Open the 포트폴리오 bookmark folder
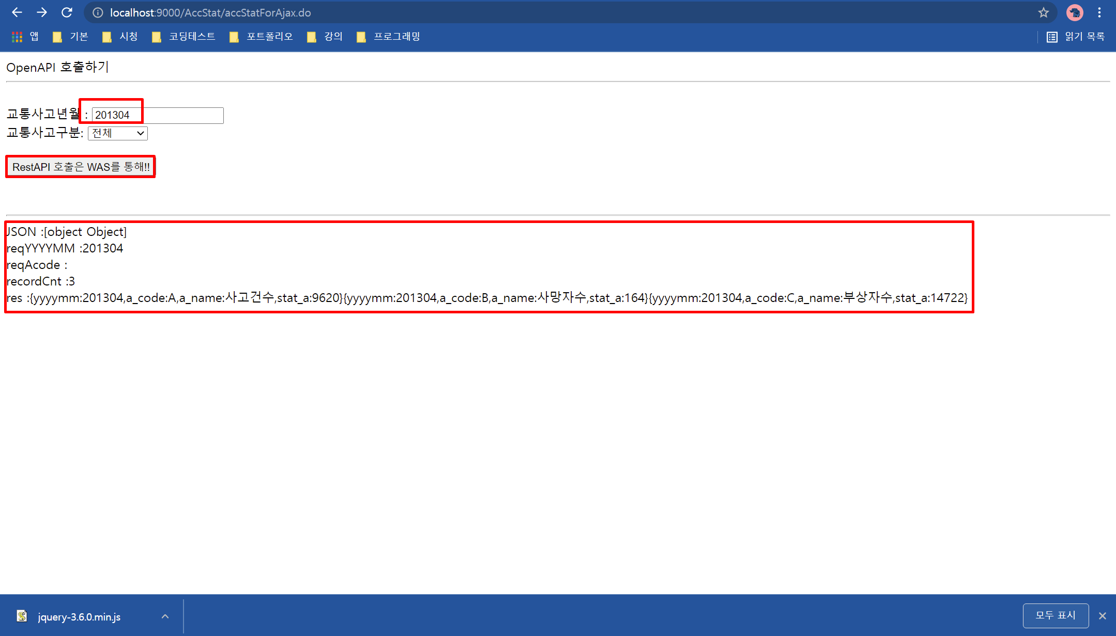Screen dimensions: 1116x636 point(262,37)
